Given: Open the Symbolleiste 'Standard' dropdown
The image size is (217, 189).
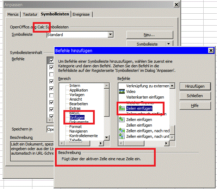Looking at the screenshot, I should click(x=111, y=34).
